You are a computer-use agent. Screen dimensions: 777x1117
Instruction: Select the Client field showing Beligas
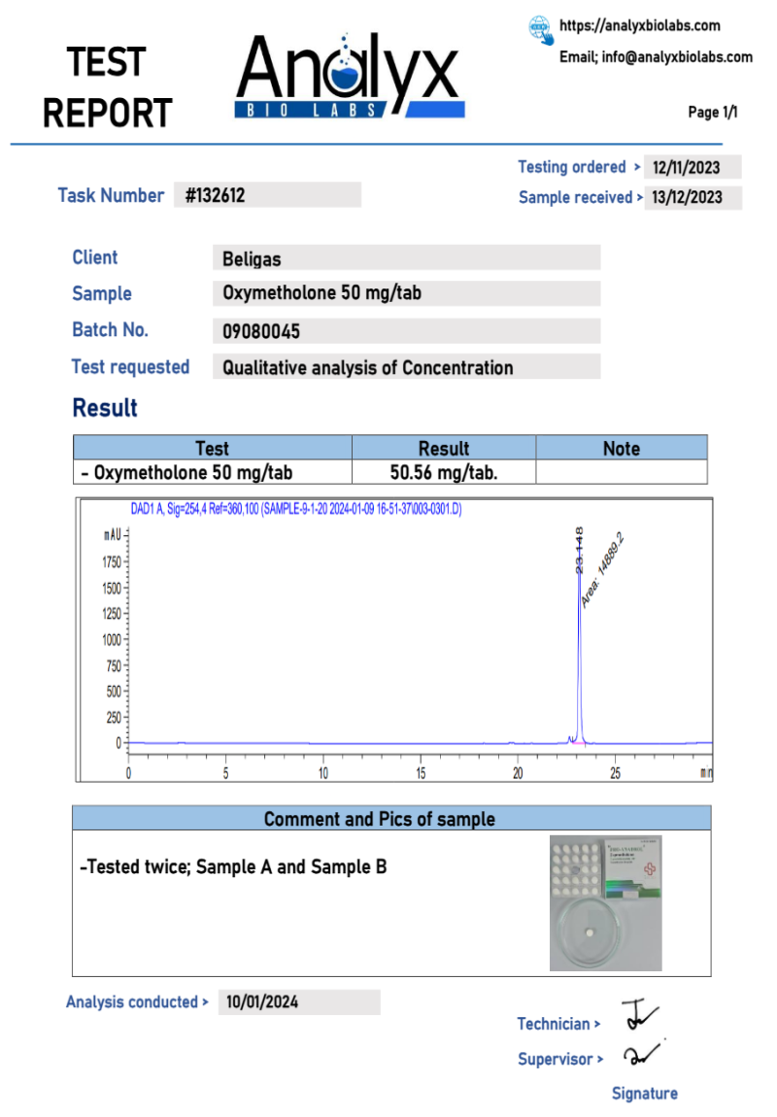[406, 258]
